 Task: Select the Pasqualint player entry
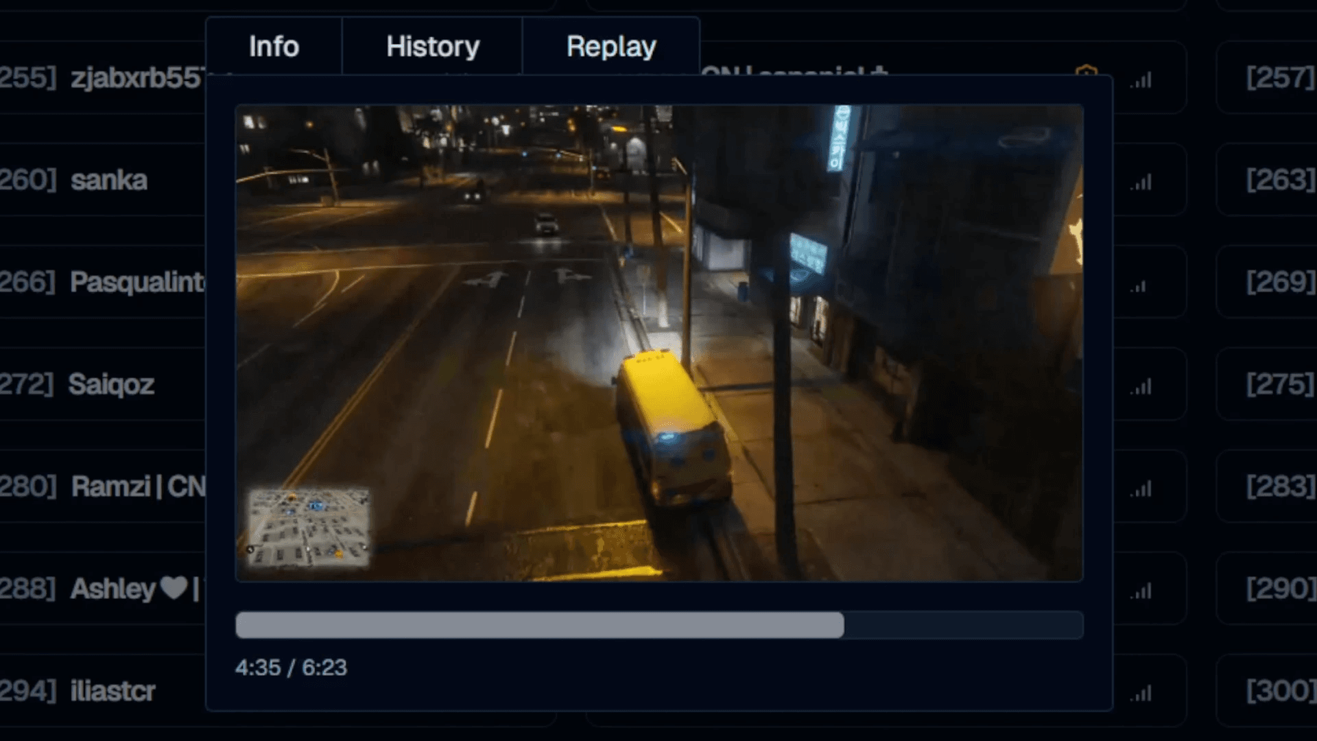(137, 282)
